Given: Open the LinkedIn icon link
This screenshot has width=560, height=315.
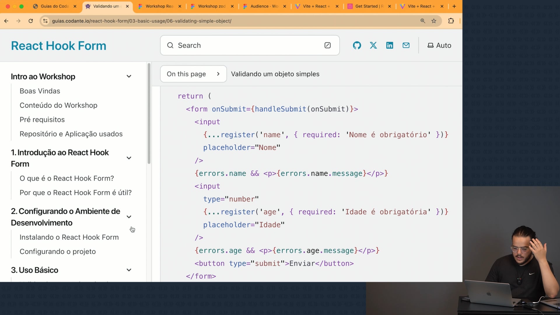Looking at the screenshot, I should tap(390, 45).
